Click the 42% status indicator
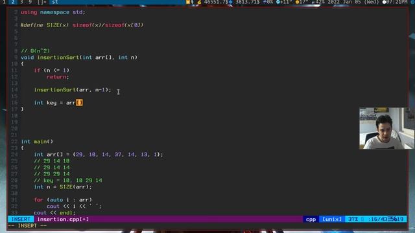 (x=318, y=2)
